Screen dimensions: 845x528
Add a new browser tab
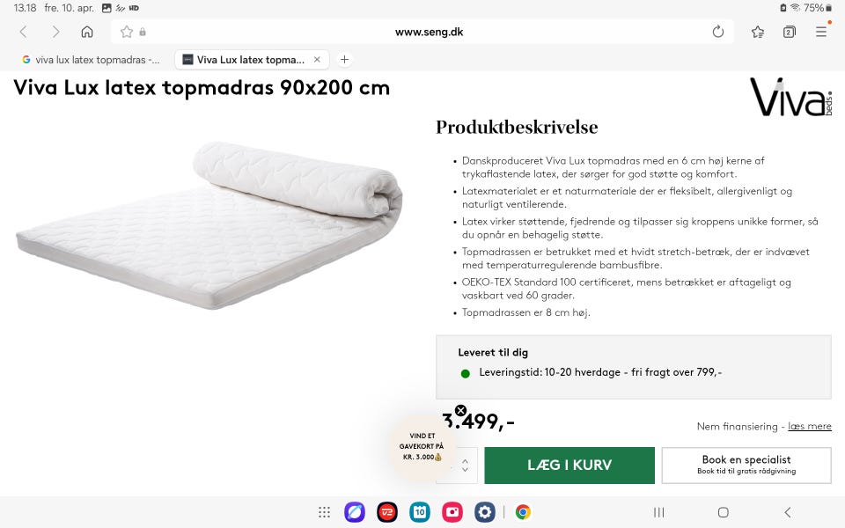pos(344,59)
